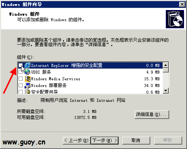Viewport: 187px width, 149px height.
Task: Go back with 上一步(B) button
Action: pyautogui.click(x=77, y=140)
